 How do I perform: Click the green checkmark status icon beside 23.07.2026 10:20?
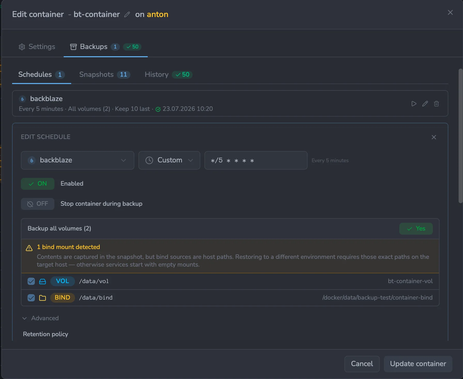tap(158, 109)
